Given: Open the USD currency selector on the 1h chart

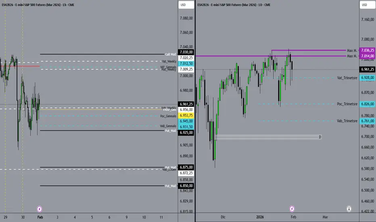Looking at the screenshot, I should click(186, 5).
